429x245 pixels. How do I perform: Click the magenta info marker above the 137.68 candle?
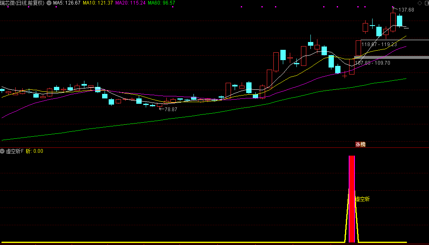pos(393,7)
